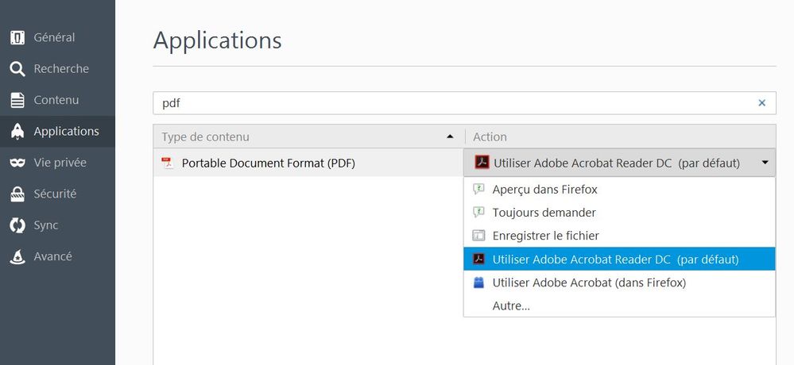The image size is (794, 365).
Task: Click the Vie privée mask icon
Action: 17,163
